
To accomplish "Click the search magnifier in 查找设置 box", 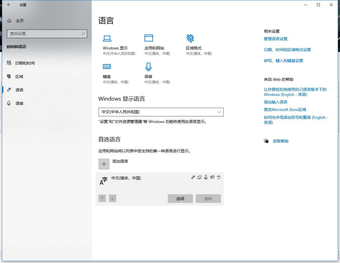I will [x=83, y=34].
